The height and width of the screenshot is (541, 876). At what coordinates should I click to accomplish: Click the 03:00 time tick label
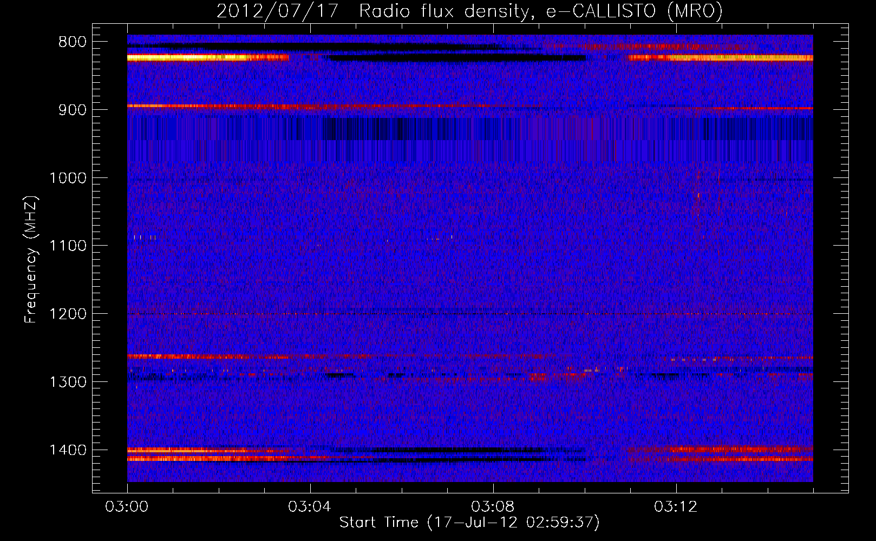127,507
